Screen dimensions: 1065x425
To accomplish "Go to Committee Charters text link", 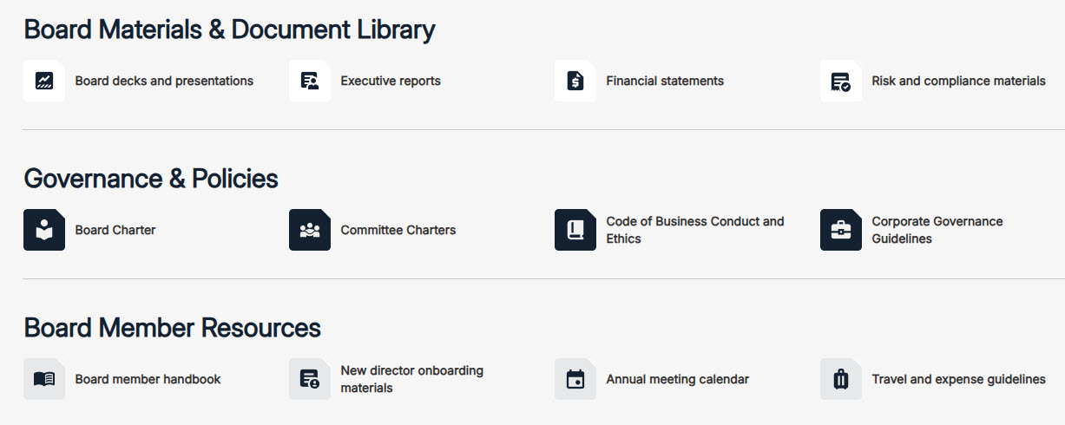I will [398, 230].
